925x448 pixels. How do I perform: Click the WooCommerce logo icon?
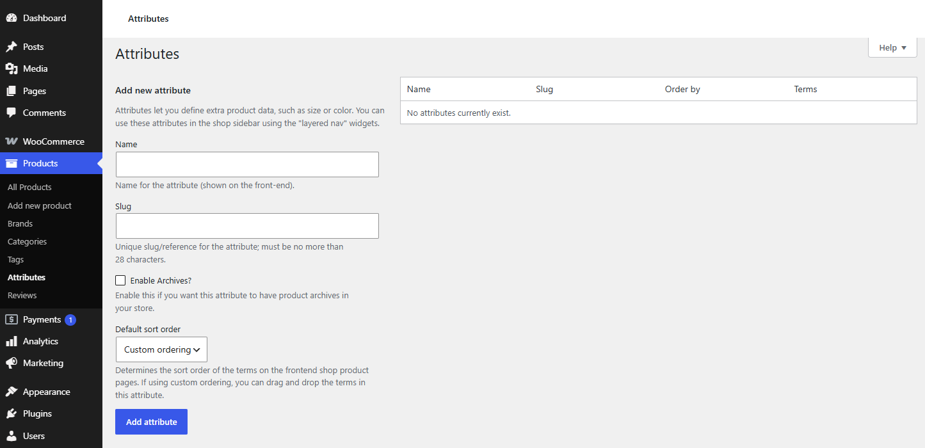pos(12,141)
